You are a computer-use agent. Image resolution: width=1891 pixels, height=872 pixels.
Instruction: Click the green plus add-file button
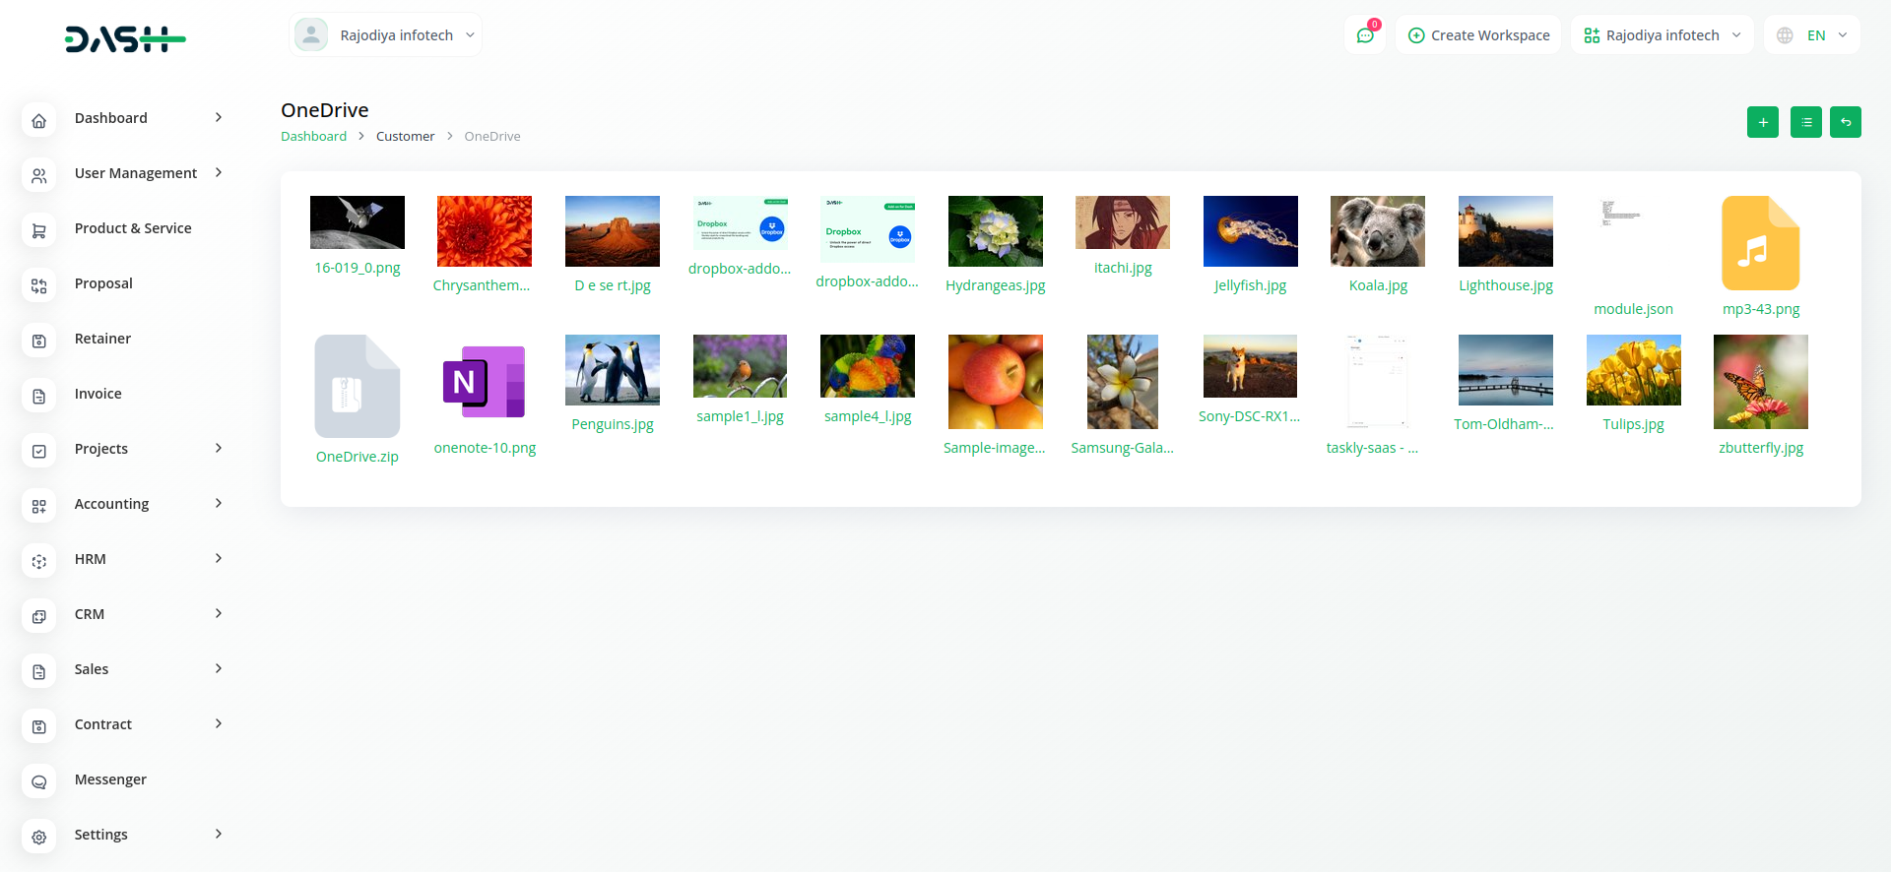pos(1762,122)
